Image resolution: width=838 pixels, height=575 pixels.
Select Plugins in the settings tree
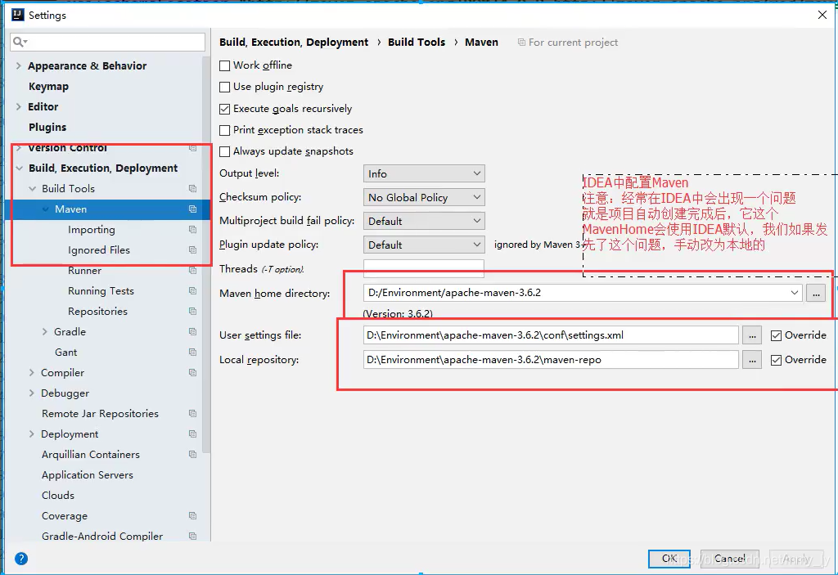tap(47, 127)
